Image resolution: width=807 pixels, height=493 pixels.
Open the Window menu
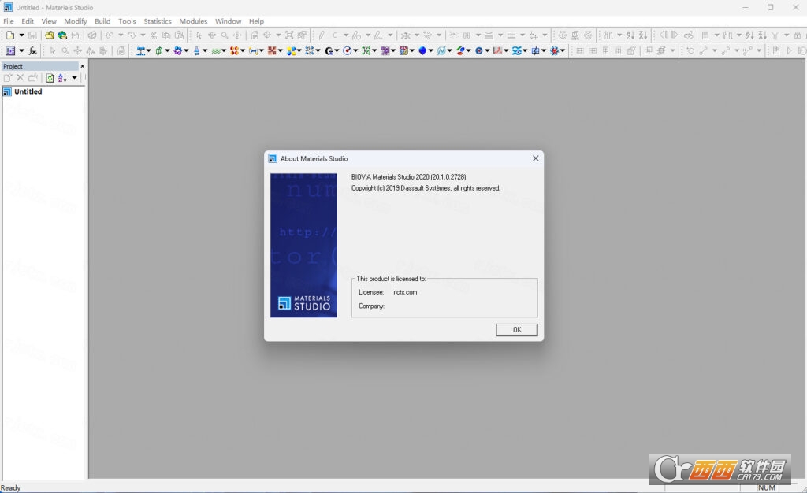click(228, 21)
